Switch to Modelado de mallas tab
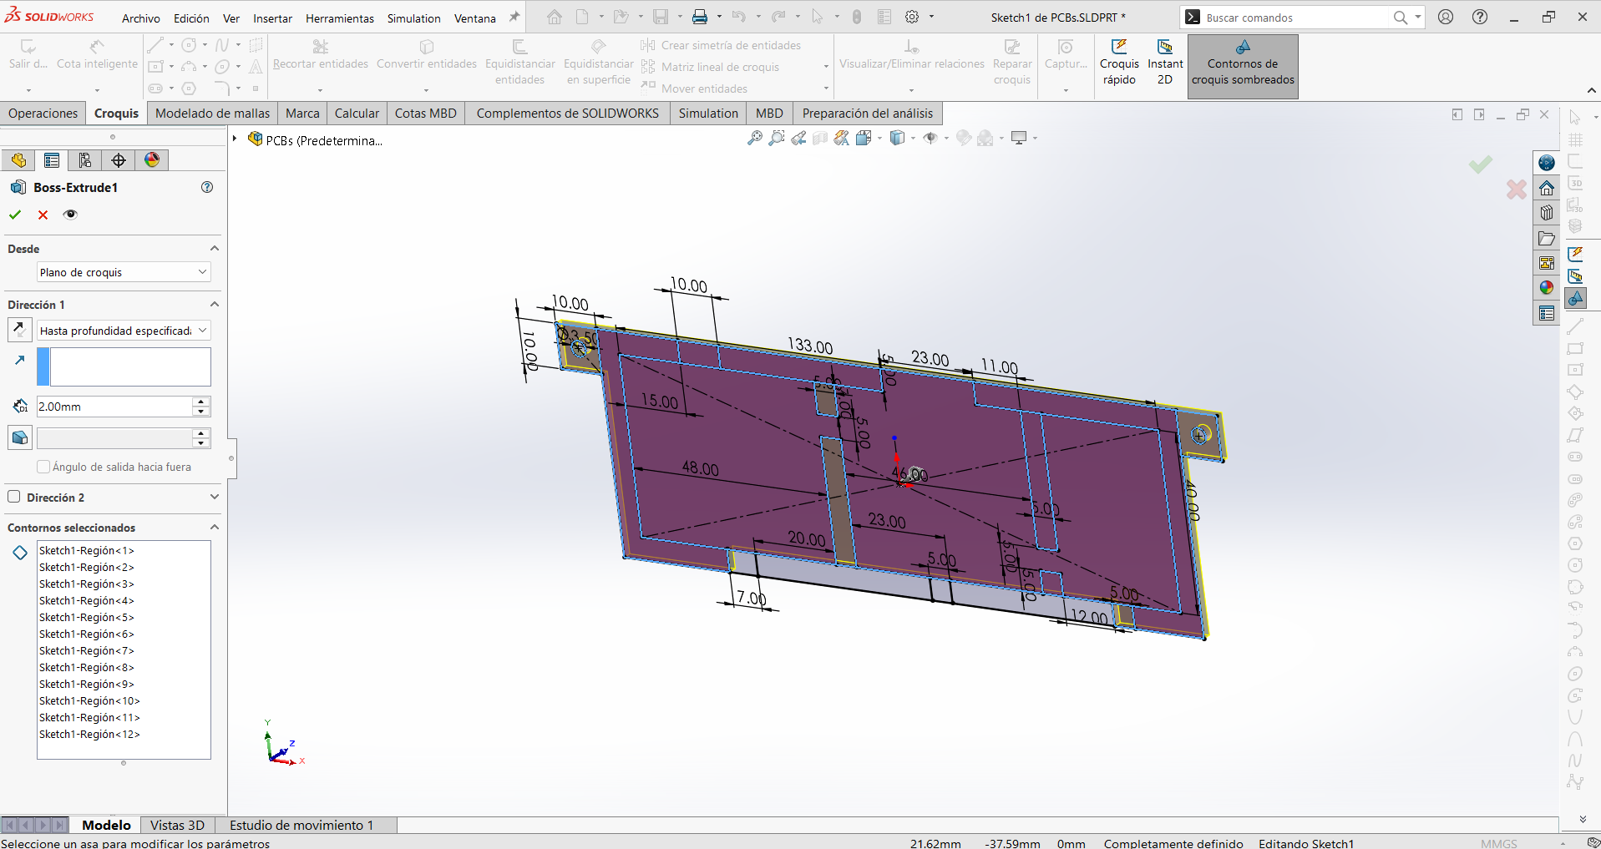This screenshot has height=849, width=1601. [213, 114]
